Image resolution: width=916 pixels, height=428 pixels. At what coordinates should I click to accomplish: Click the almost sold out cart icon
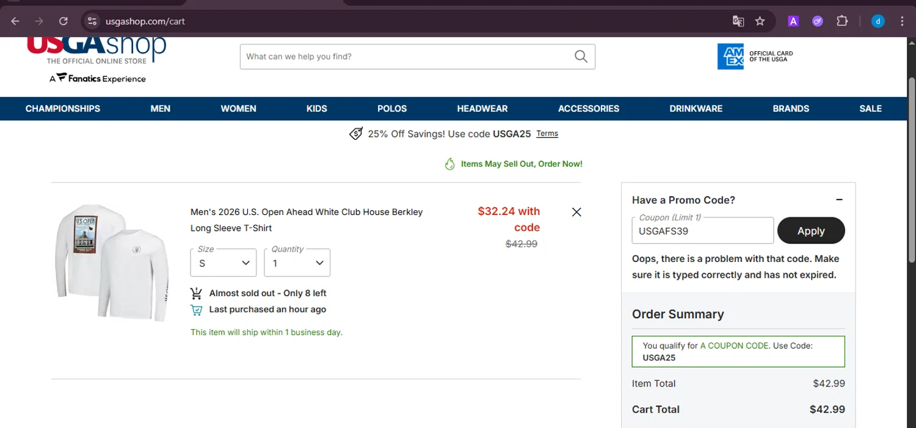click(196, 293)
